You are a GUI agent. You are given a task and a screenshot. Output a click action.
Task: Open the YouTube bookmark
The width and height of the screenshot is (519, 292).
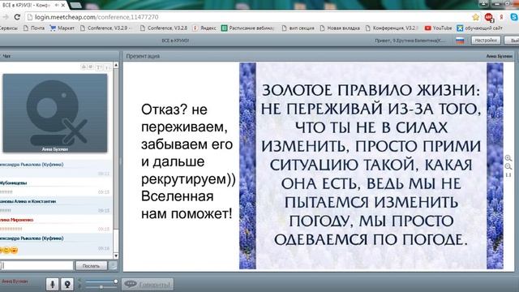(x=438, y=28)
